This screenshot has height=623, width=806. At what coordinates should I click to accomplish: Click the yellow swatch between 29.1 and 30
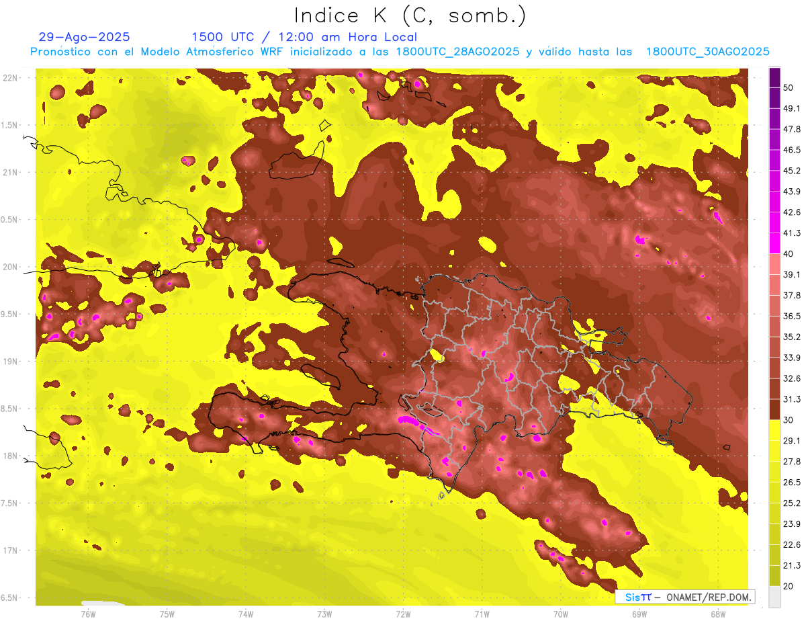774,430
